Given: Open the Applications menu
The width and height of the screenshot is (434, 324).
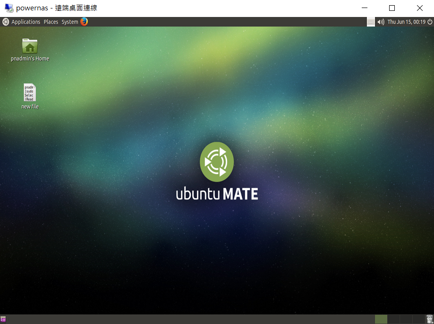Looking at the screenshot, I should pos(26,22).
